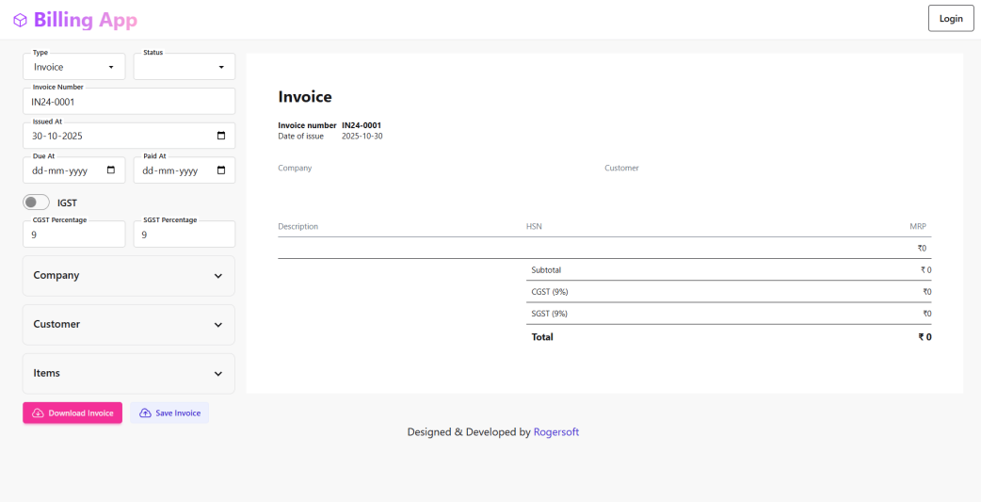Click the bold Total label
The height and width of the screenshot is (502, 981).
click(542, 337)
